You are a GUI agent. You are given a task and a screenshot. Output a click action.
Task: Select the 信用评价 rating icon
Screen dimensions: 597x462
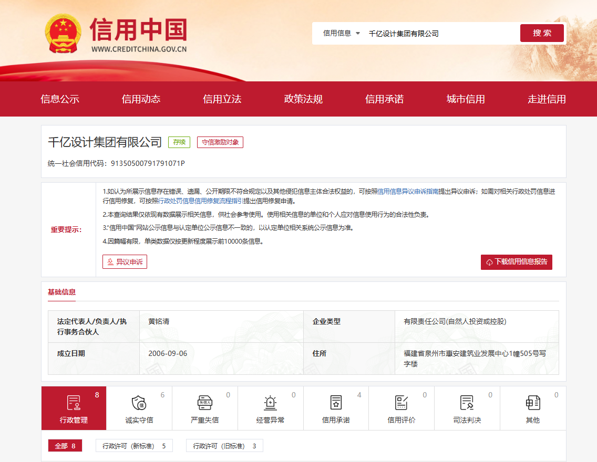[x=402, y=403]
